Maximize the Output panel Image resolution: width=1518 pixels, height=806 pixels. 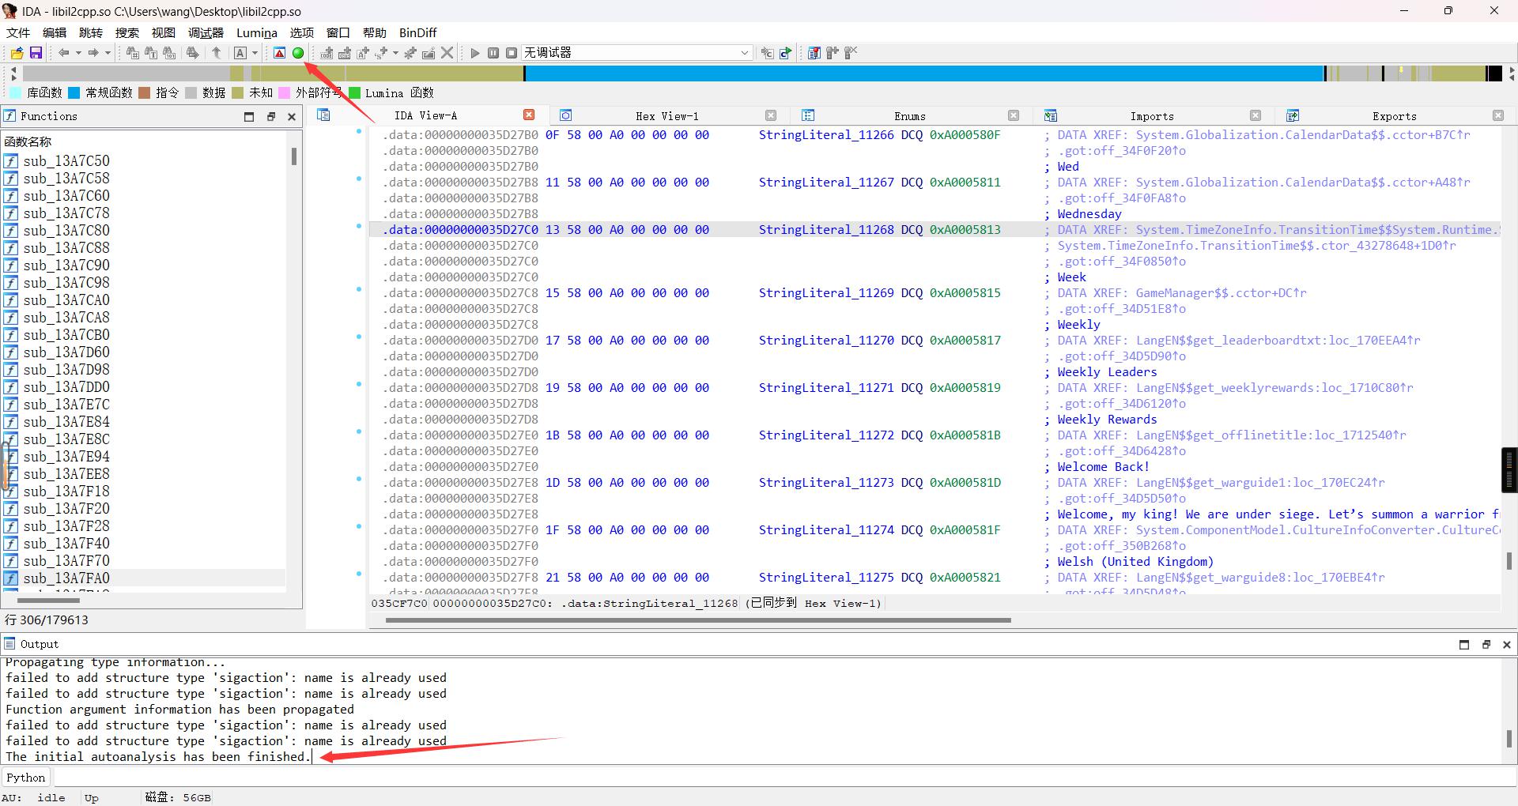point(1464,644)
